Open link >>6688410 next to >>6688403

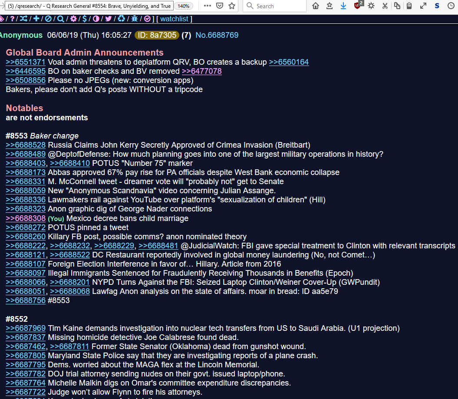point(70,163)
